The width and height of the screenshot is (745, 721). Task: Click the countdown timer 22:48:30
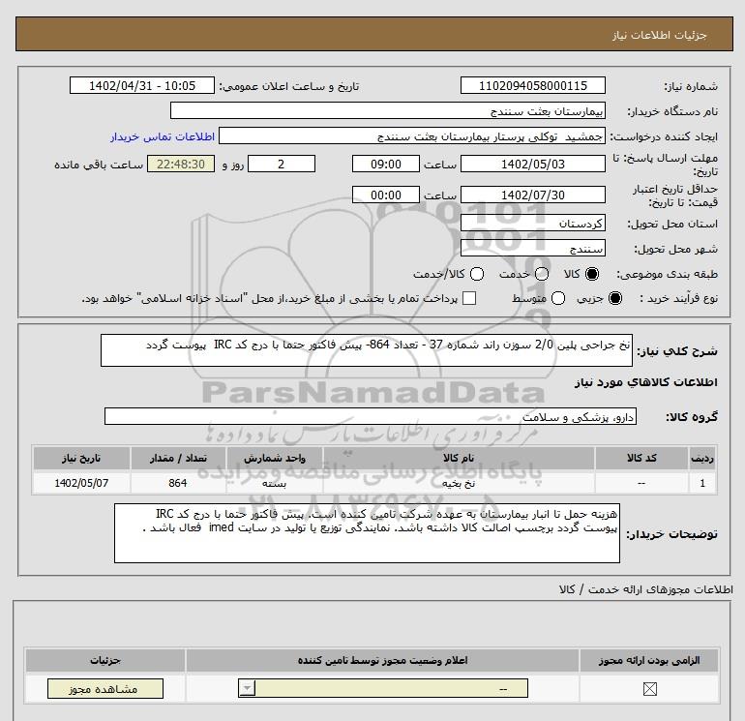[x=181, y=164]
